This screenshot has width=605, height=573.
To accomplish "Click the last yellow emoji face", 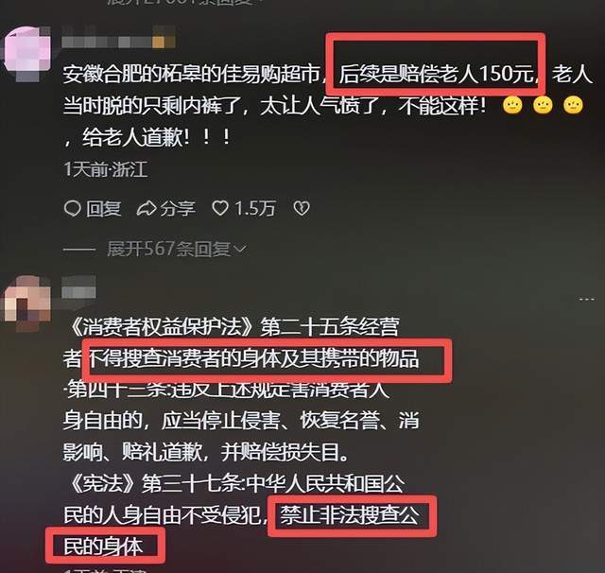I will (574, 105).
